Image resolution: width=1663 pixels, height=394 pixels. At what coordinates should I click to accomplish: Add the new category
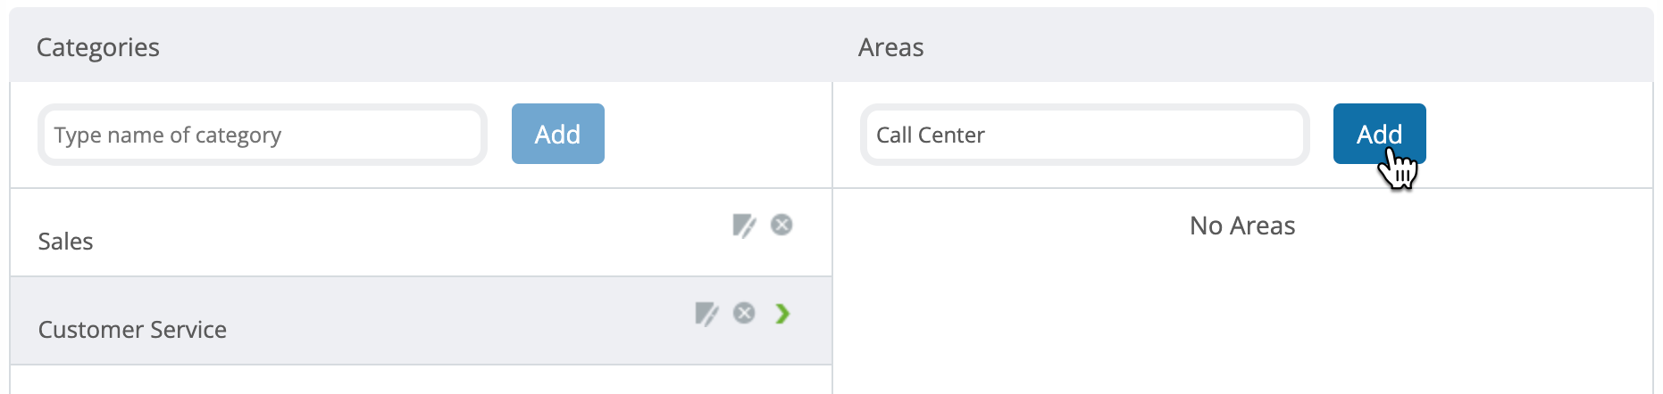click(x=558, y=134)
